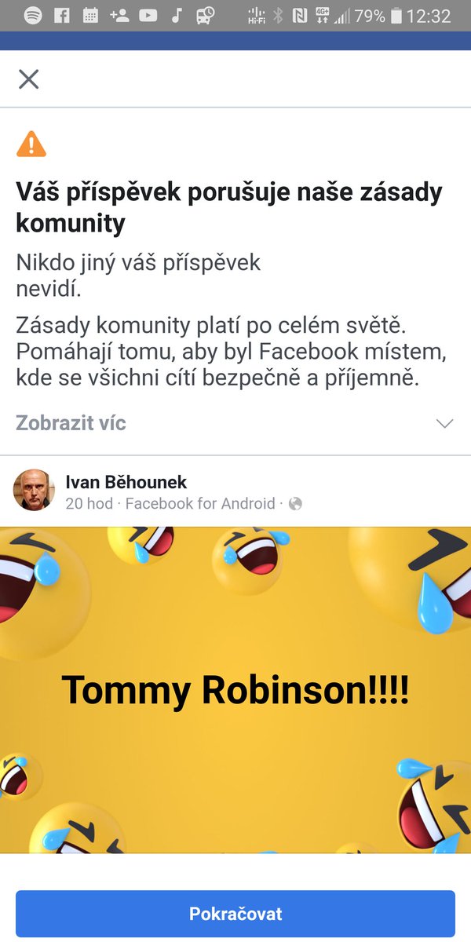Tap the Bluetooth status icon
The width and height of the screenshot is (471, 942).
(x=278, y=16)
